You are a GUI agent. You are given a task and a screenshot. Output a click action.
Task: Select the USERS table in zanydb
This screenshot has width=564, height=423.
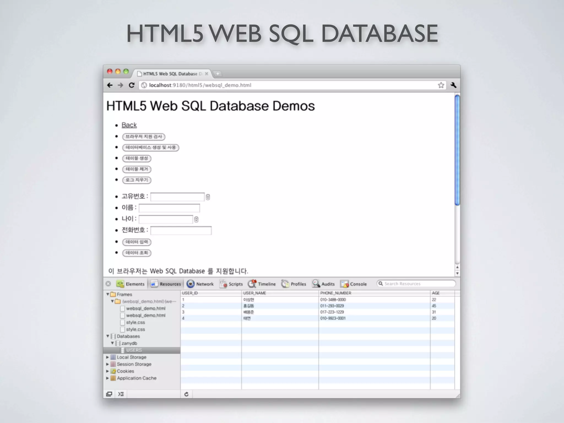click(142, 350)
